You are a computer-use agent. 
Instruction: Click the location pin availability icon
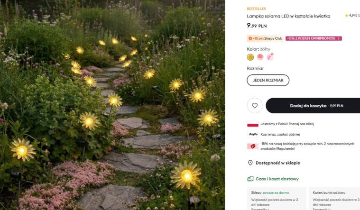250,163
